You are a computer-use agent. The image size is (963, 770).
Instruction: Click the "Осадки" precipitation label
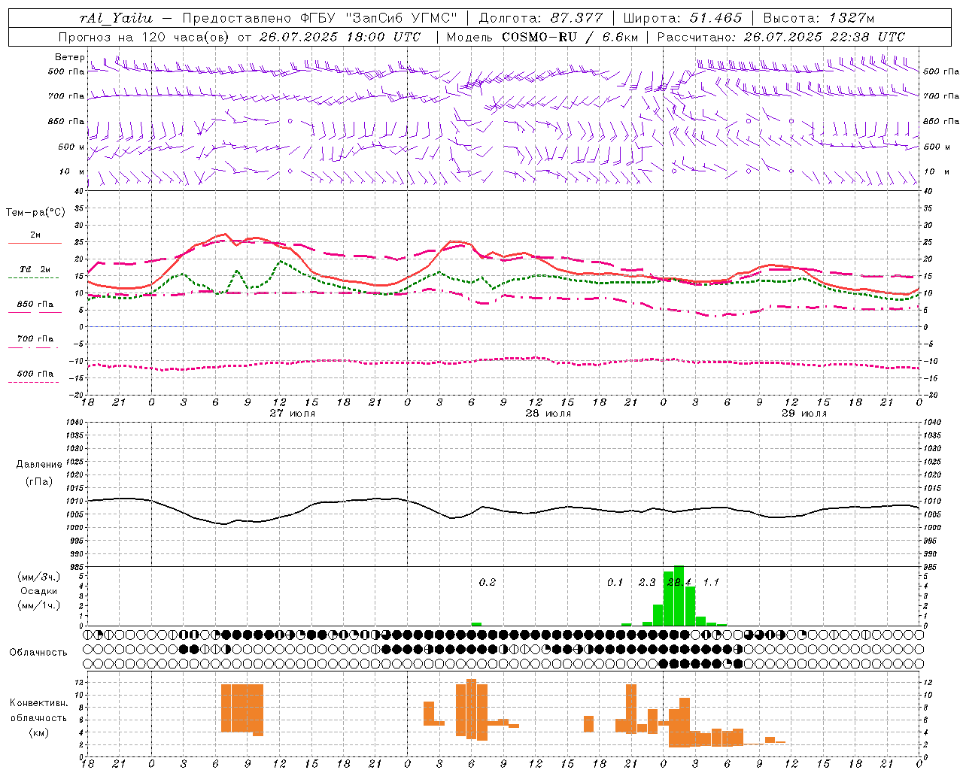coord(38,591)
